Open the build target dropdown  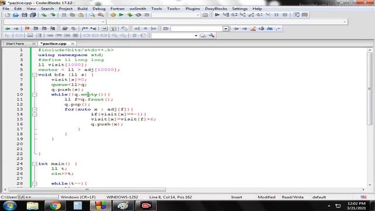coord(198,15)
